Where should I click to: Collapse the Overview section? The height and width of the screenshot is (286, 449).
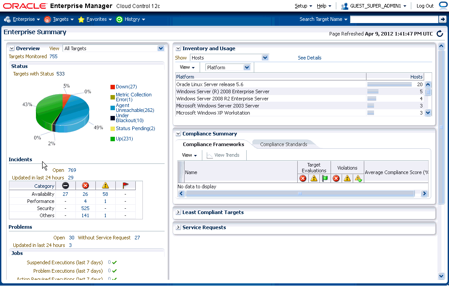pyautogui.click(x=12, y=48)
